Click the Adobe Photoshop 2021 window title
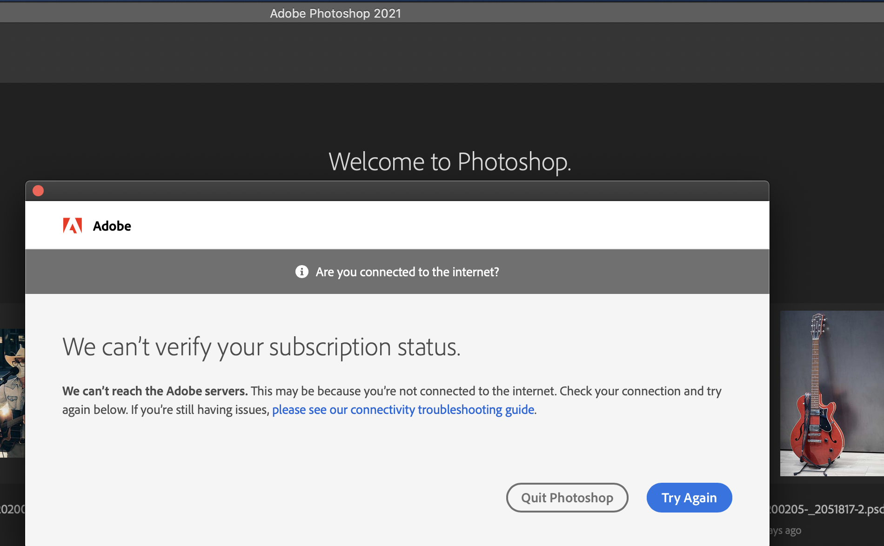Screen dimensions: 884x546 point(335,13)
